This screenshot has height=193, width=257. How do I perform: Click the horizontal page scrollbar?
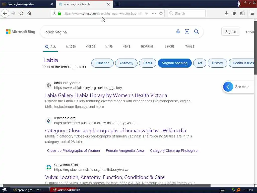pos(106,186)
